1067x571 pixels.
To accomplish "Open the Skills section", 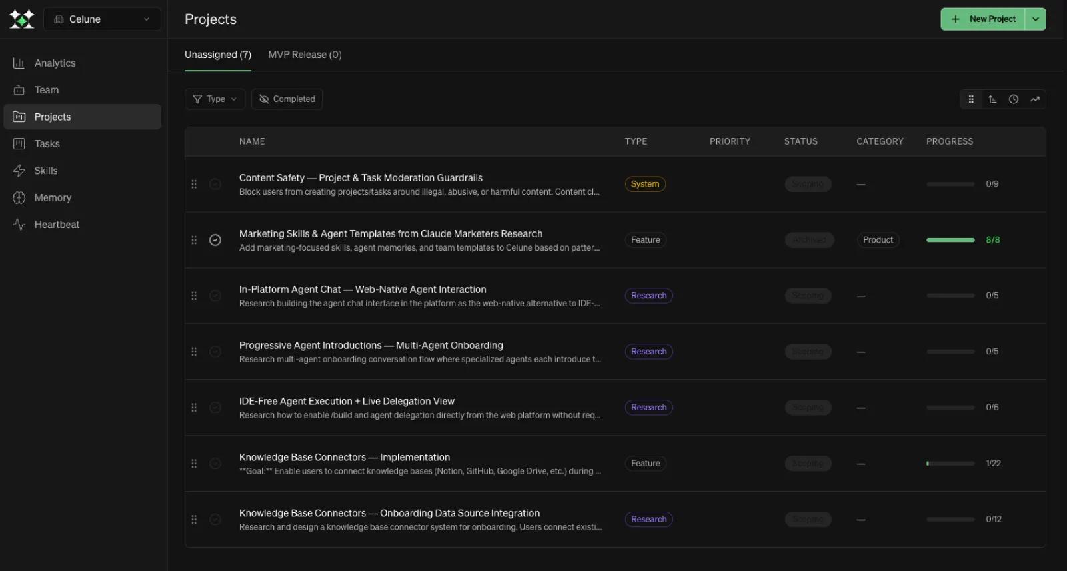I will tap(45, 171).
